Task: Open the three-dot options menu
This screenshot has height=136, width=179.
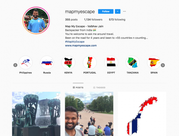Action: (x=124, y=11)
